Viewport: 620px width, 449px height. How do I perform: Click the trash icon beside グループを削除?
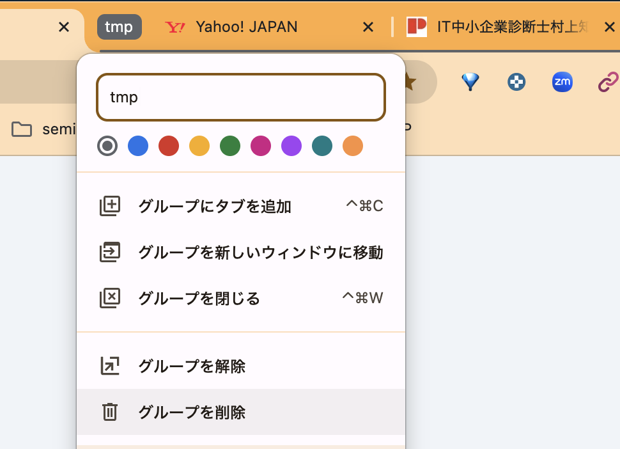110,413
